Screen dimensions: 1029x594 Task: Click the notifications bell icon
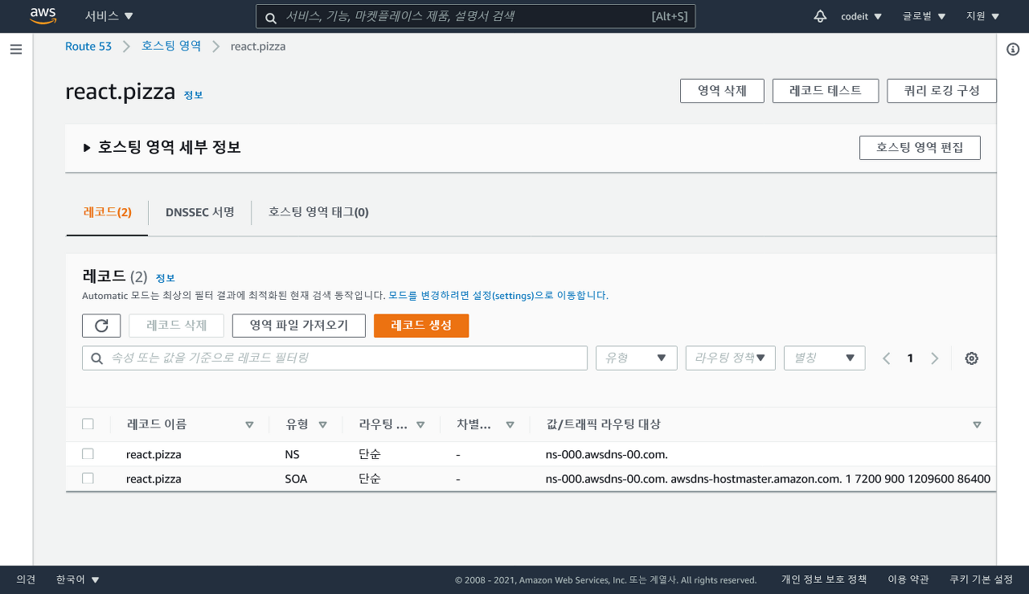[x=820, y=16]
